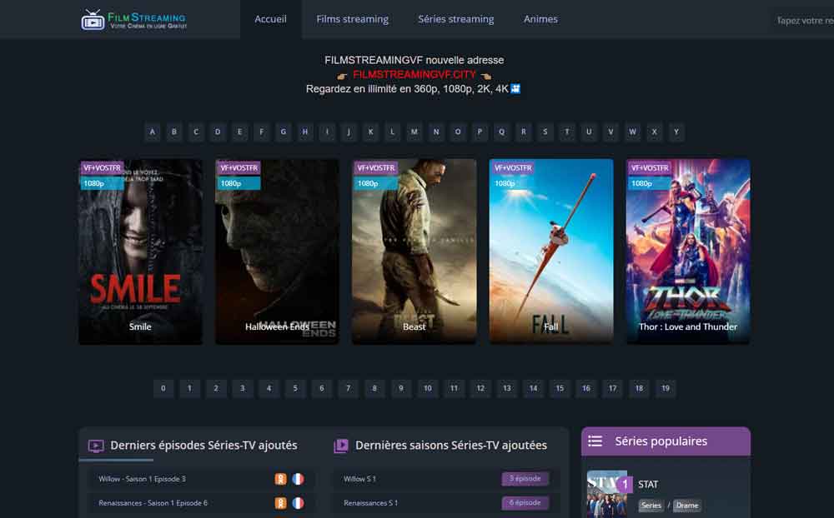Filter titles by letter D
Viewport: 834px width, 518px height.
[x=218, y=132]
